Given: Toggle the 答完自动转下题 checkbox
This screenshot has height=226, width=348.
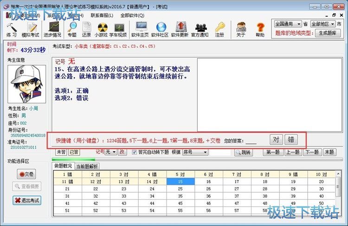Looking at the screenshot, I should pos(135,152).
